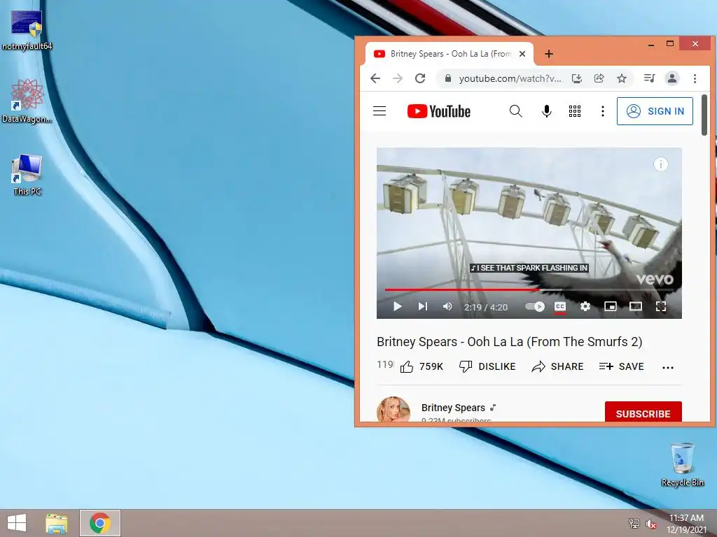Play the paused video

click(398, 306)
